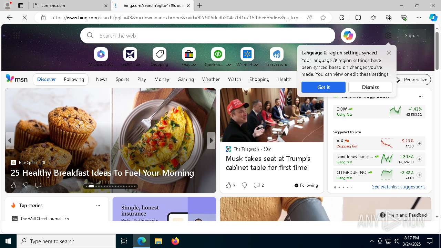The image size is (441, 248).
Task: Open the Quickbooks shortcut icon
Action: pyautogui.click(x=218, y=54)
